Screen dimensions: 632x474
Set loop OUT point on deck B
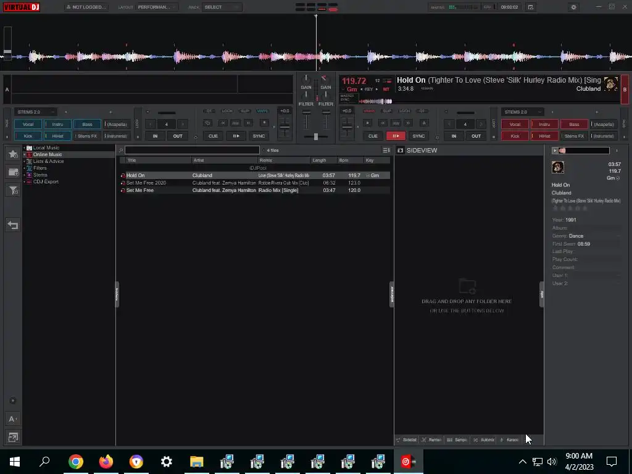(476, 136)
